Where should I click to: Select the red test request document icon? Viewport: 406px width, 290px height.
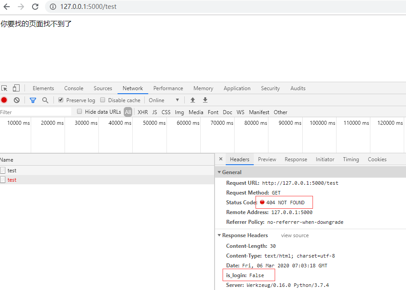(x=3, y=180)
